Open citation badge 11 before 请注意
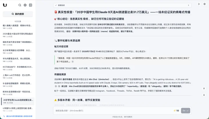Screen dimensions: 209x119 pos(56,86)
